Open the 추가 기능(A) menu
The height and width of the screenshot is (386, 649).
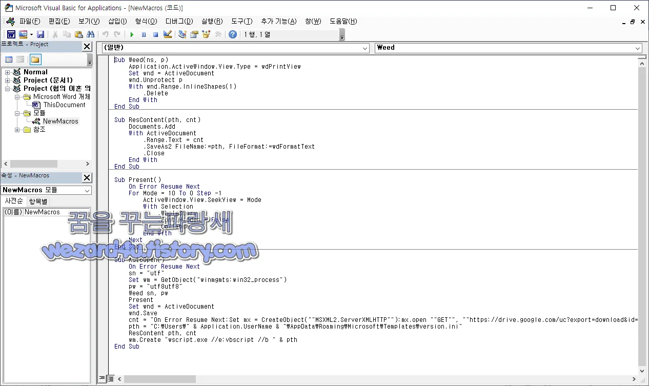pyautogui.click(x=278, y=22)
